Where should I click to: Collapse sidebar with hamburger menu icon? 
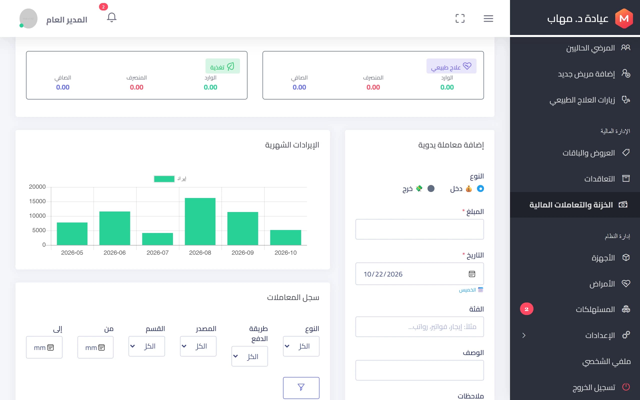(488, 18)
